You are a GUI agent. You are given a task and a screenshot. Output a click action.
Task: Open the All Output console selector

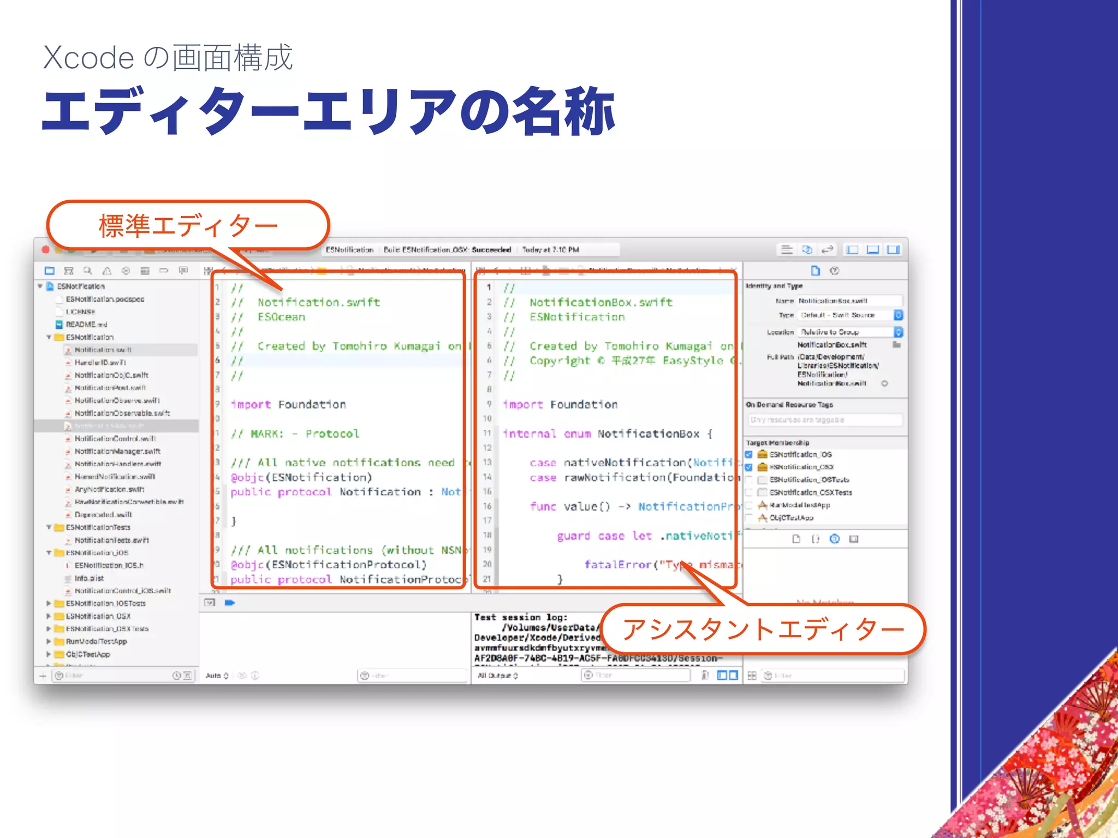[498, 675]
